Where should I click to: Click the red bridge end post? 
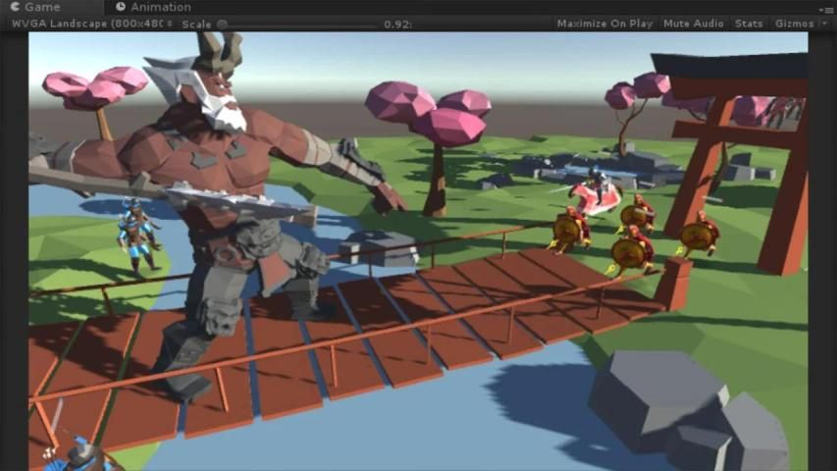pos(672,285)
